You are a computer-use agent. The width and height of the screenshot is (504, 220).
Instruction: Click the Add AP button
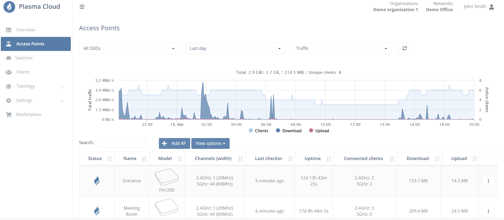(x=175, y=144)
